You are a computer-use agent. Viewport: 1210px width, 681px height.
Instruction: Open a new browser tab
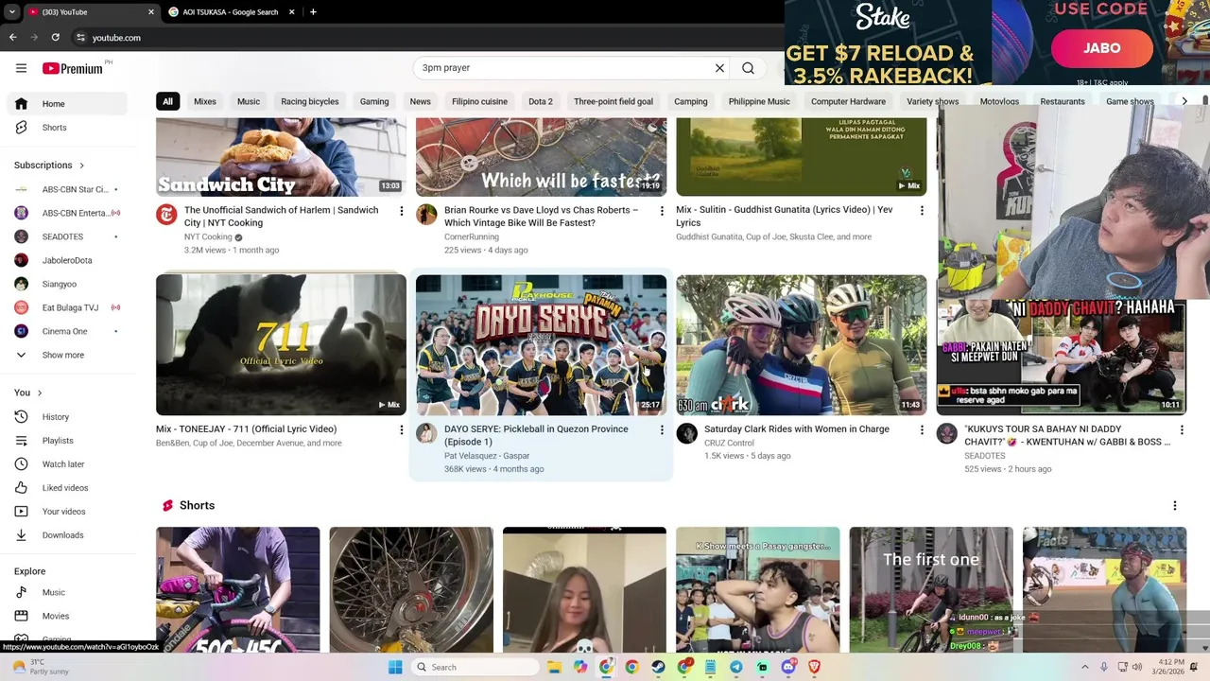313,12
